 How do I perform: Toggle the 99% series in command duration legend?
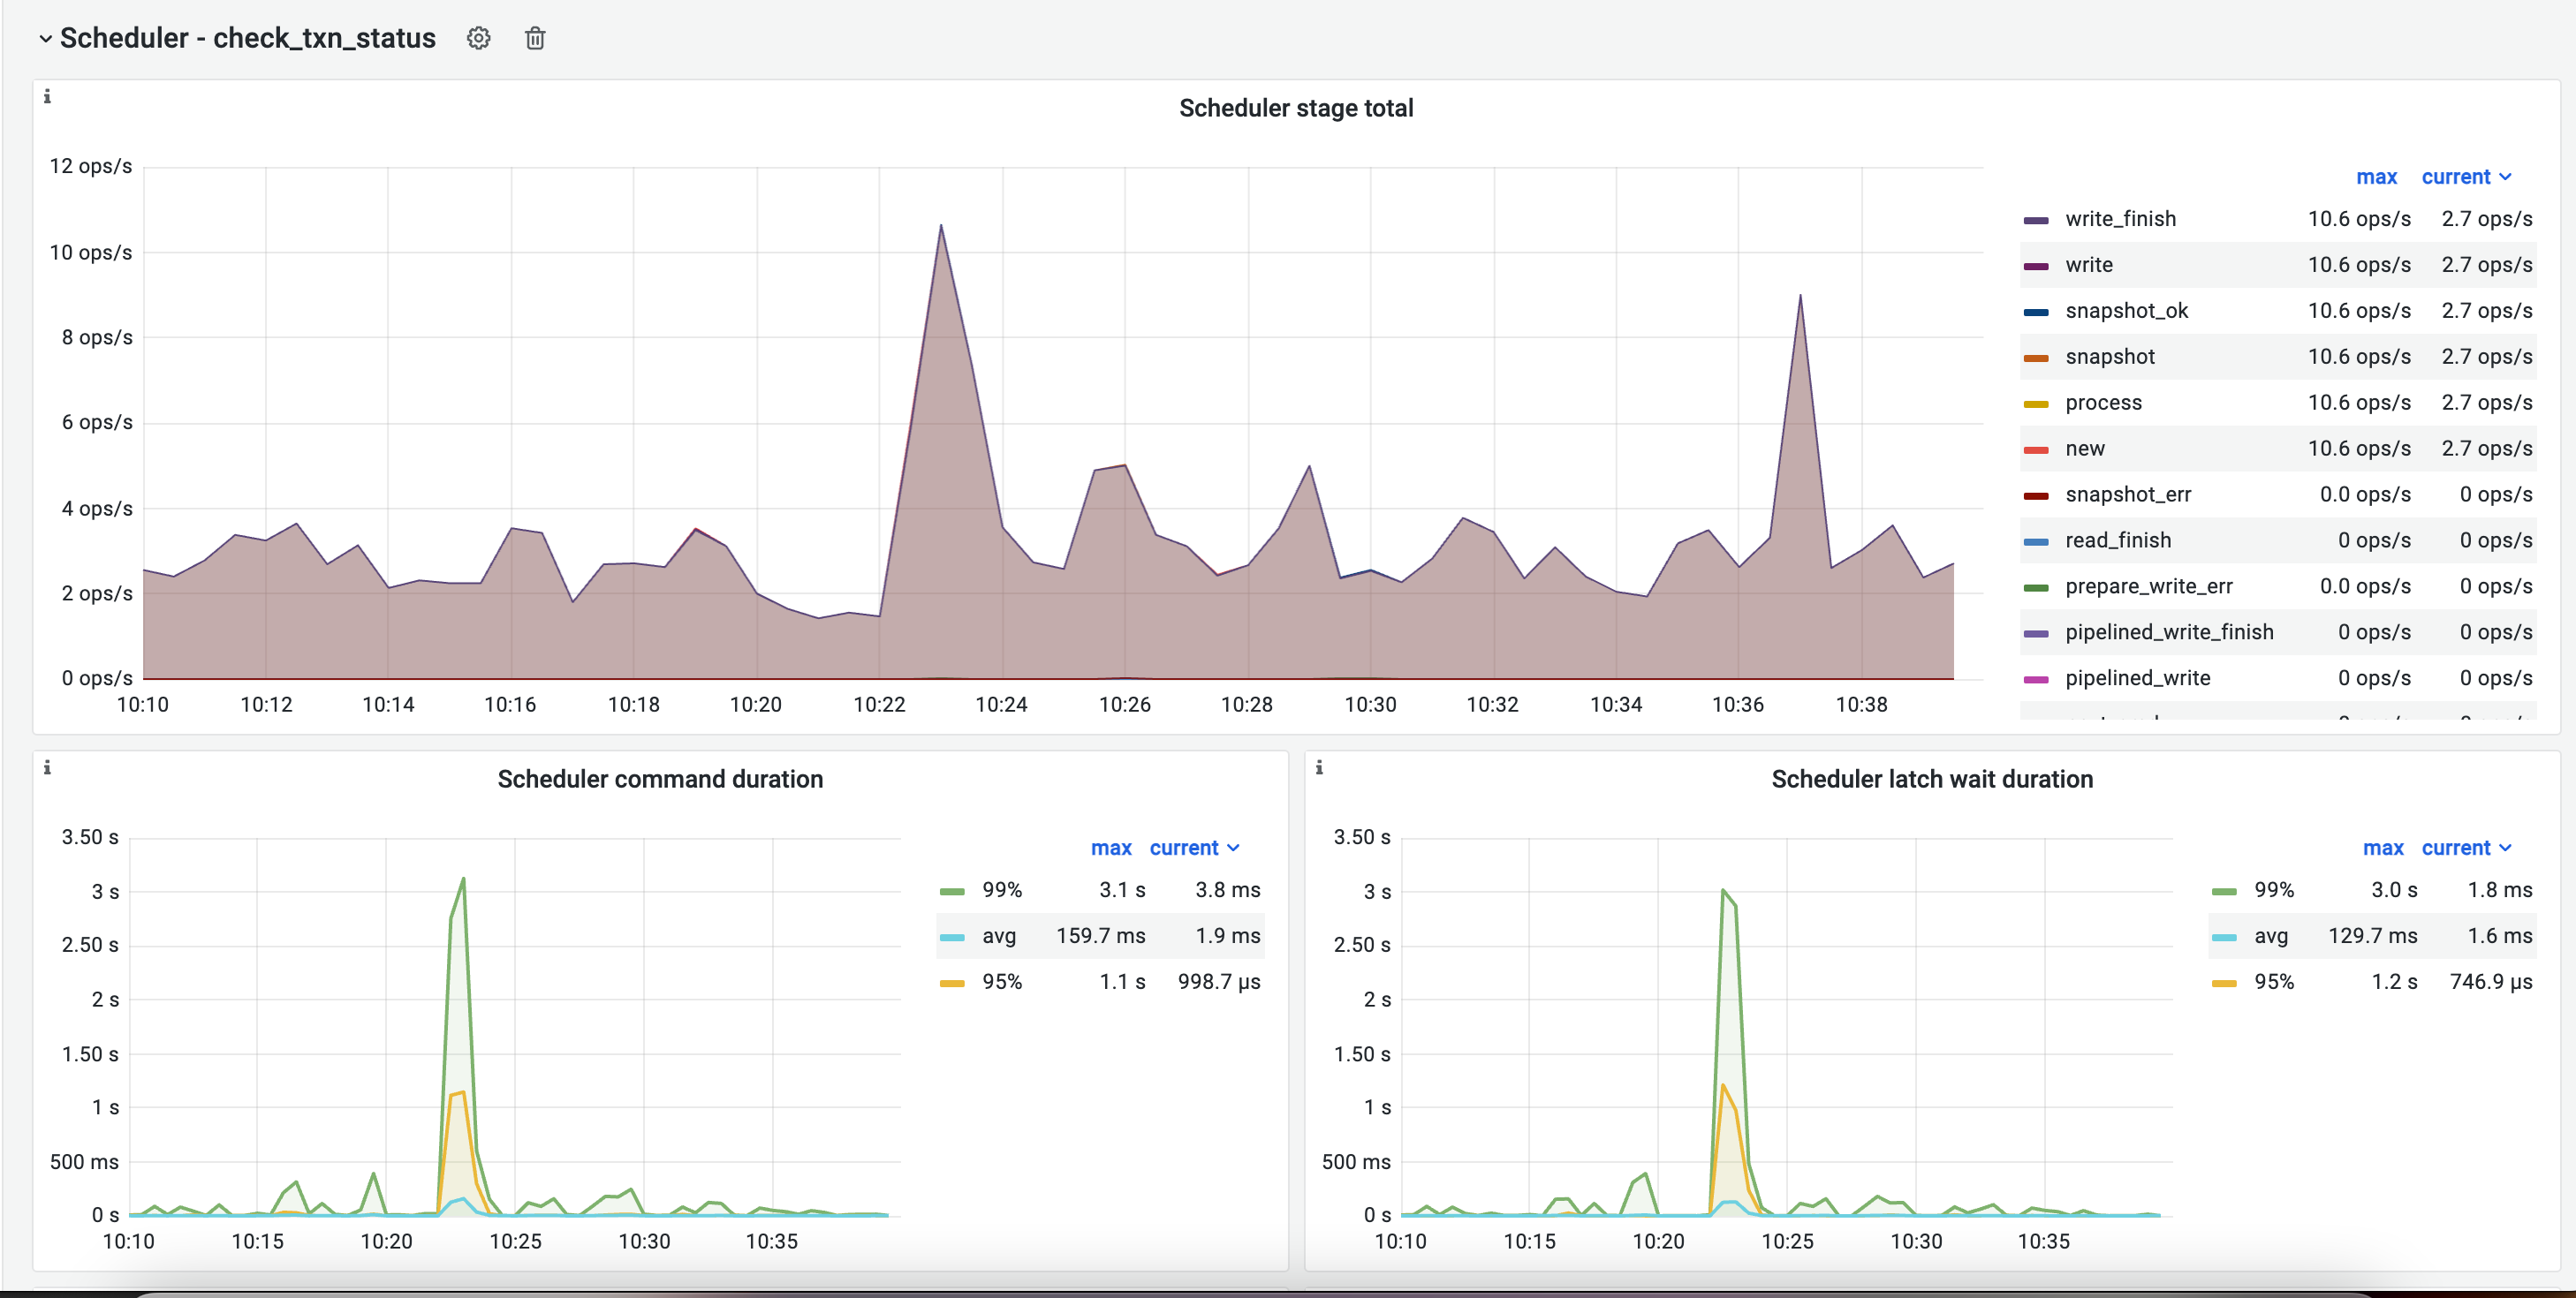click(1001, 889)
